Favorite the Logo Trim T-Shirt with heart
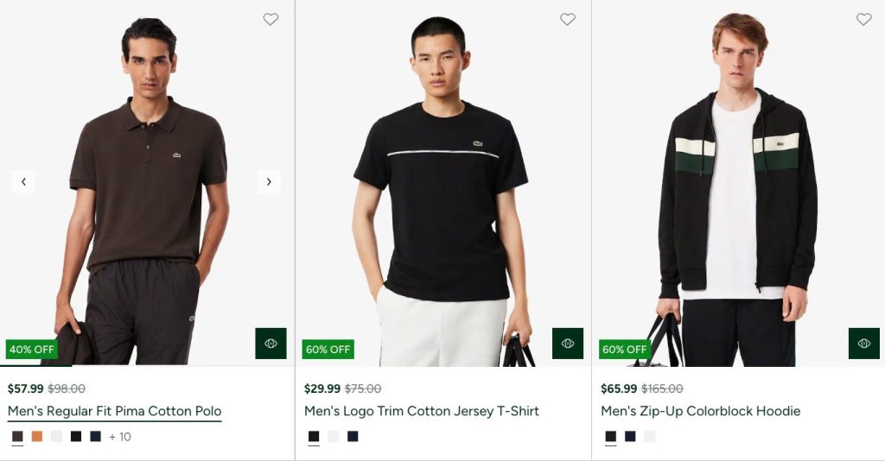 [x=568, y=19]
